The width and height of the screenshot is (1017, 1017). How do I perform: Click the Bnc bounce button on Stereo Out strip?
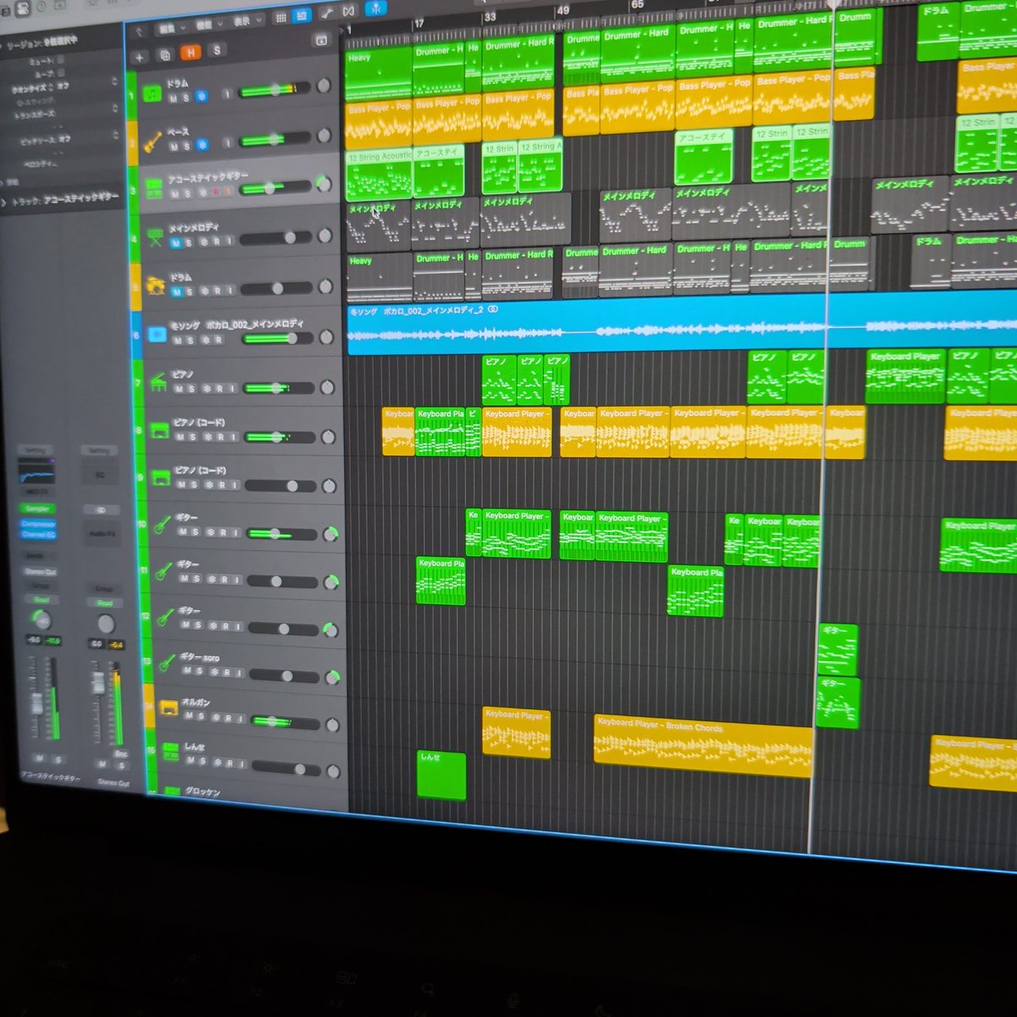(120, 753)
